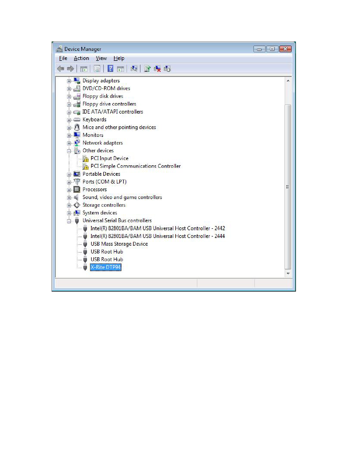Viewport: 352px width, 456px height.
Task: Click the Back arrow toolbar icon
Action: (61, 69)
